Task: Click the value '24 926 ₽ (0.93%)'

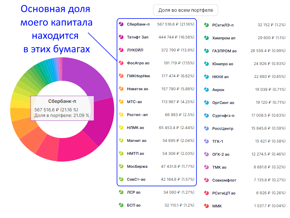Action: point(269,63)
